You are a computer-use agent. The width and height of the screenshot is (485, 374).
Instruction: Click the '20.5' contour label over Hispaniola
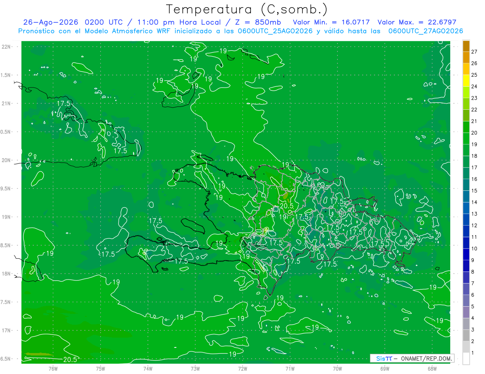click(x=286, y=206)
